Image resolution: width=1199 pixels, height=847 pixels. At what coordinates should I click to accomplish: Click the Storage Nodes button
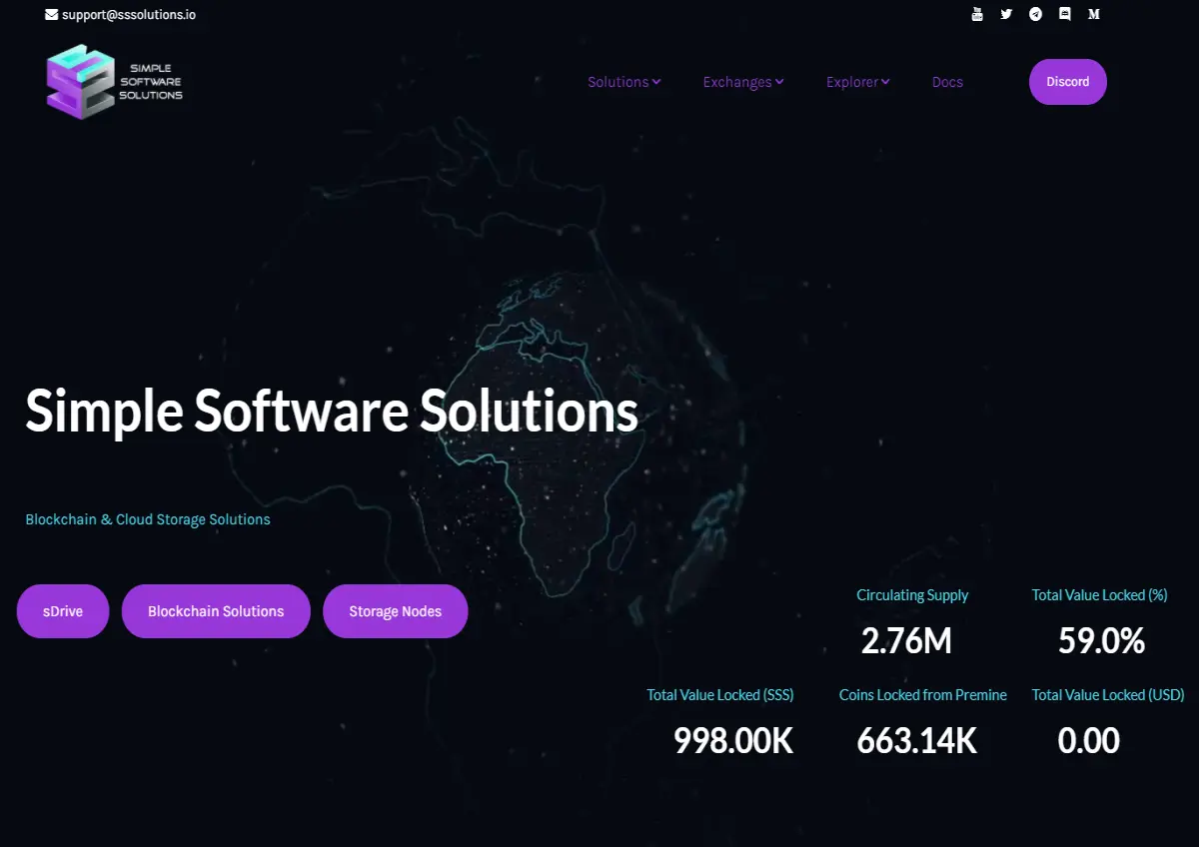point(395,611)
